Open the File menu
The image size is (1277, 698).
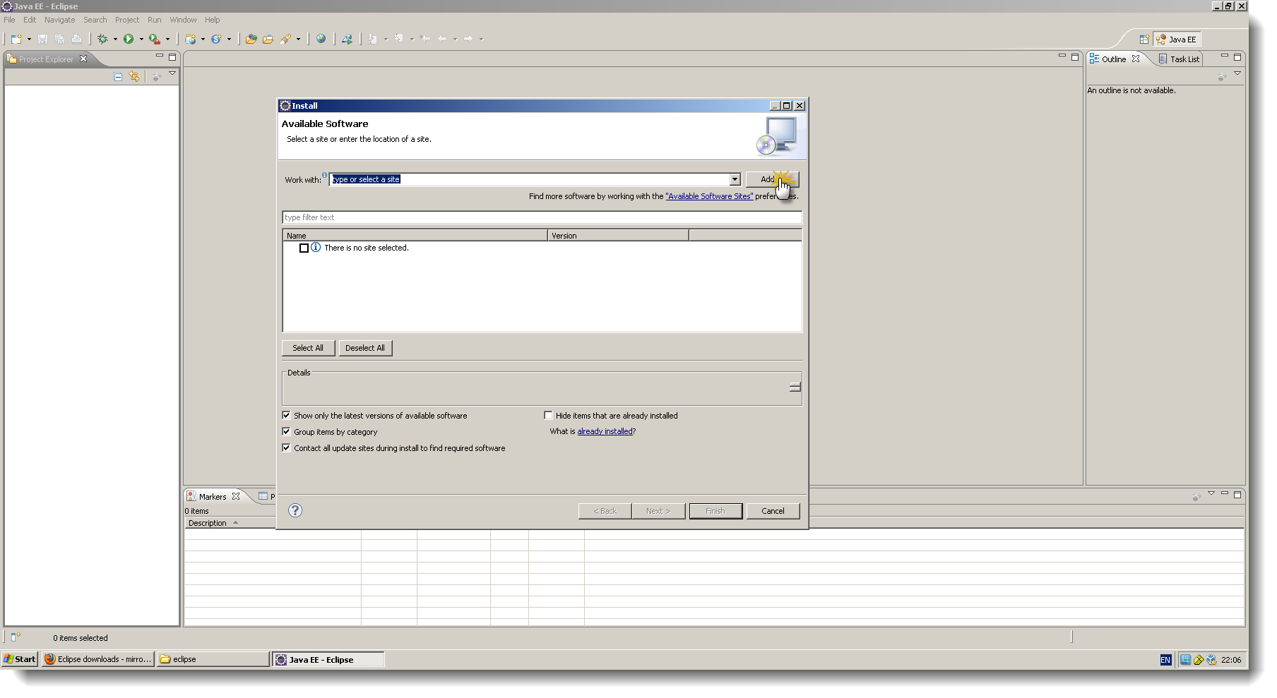(9, 20)
